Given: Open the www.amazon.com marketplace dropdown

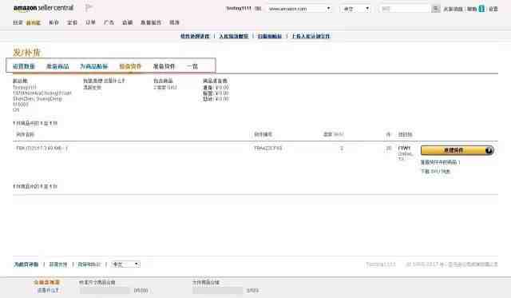Looking at the screenshot, I should click(299, 9).
